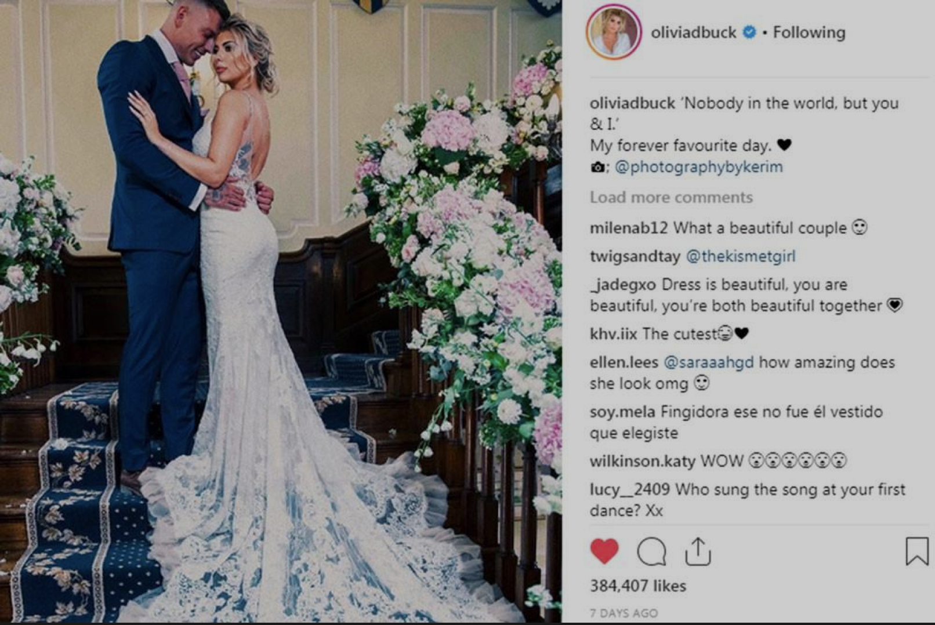Open lucy__2409 commenter profile
This screenshot has width=935, height=625.
point(630,490)
